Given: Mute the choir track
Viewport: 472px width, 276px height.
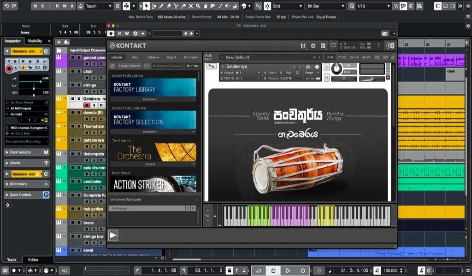Looking at the screenshot, I should click(72, 71).
